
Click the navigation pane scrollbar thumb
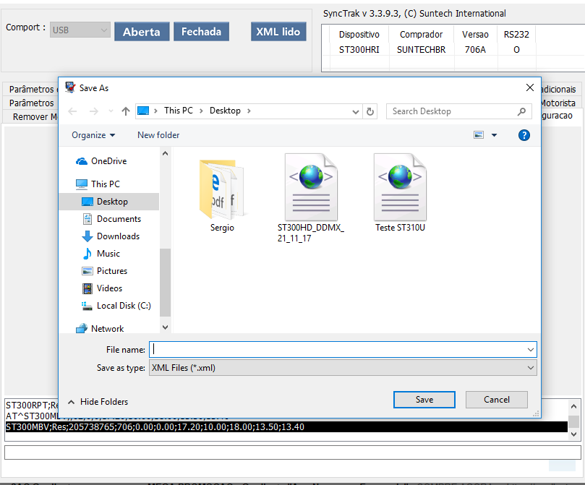click(166, 282)
